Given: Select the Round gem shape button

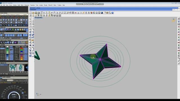Looking at the screenshot, I should [14, 82].
